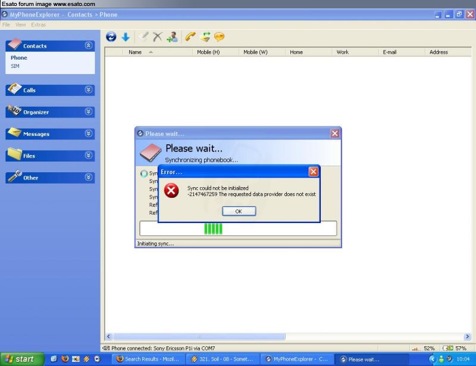Image resolution: width=476 pixels, height=366 pixels.
Task: Expand the Other sidebar panel
Action: pyautogui.click(x=88, y=178)
